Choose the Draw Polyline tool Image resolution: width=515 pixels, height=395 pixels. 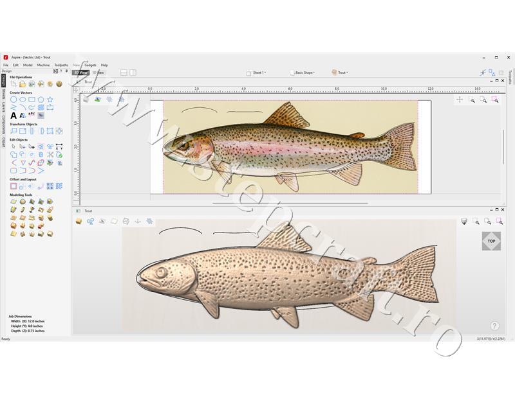(x=14, y=107)
